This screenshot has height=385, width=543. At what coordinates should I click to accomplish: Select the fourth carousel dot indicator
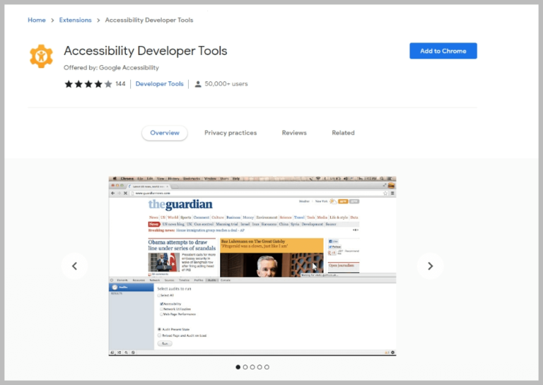(259, 367)
